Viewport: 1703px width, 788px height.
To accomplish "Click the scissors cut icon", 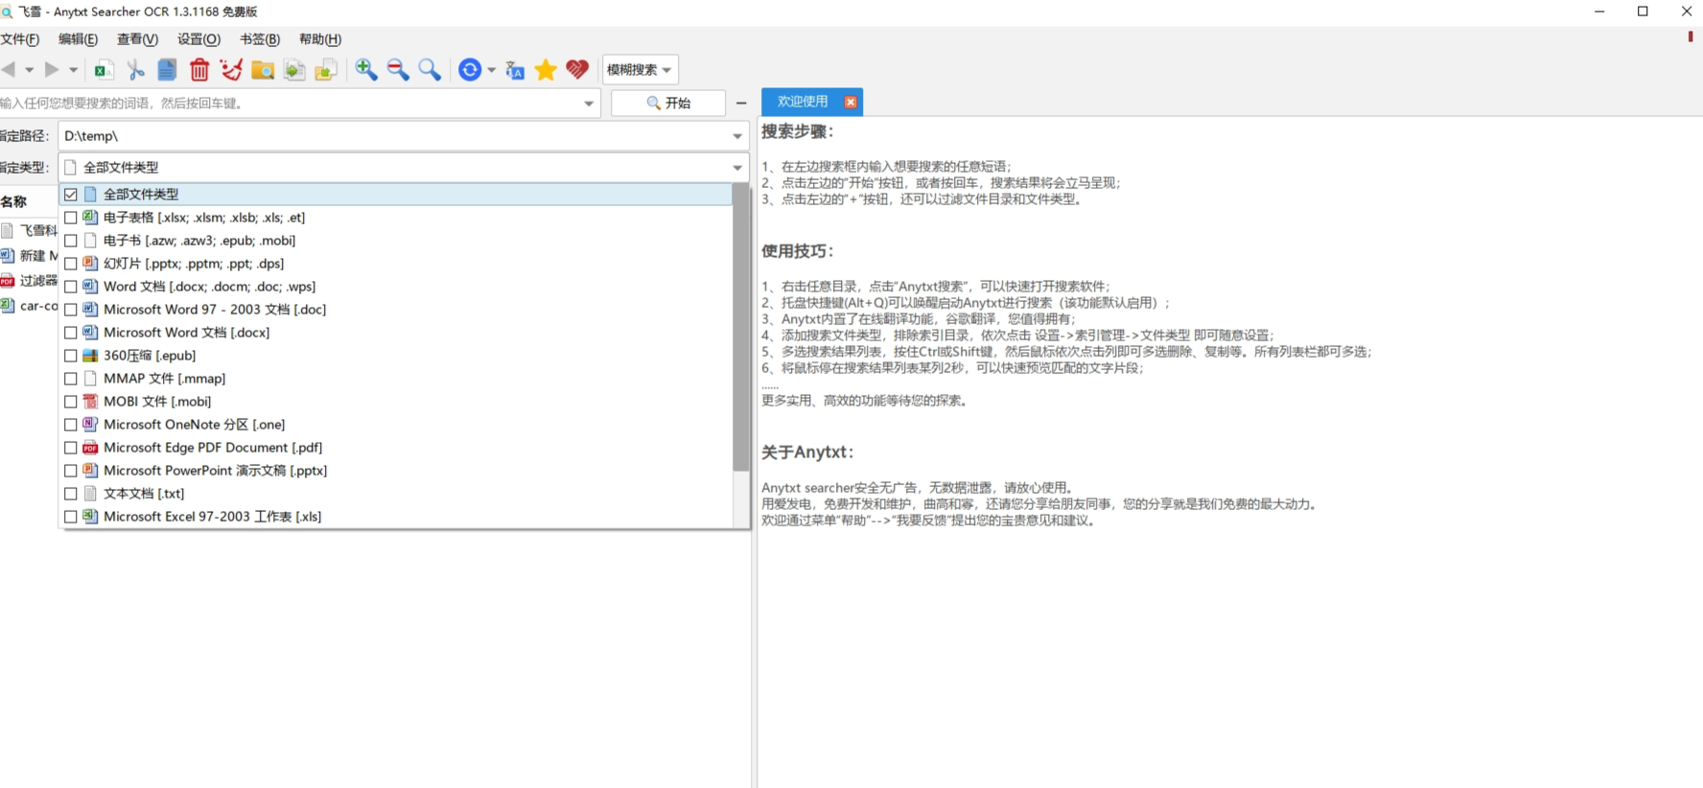I will click(x=135, y=70).
